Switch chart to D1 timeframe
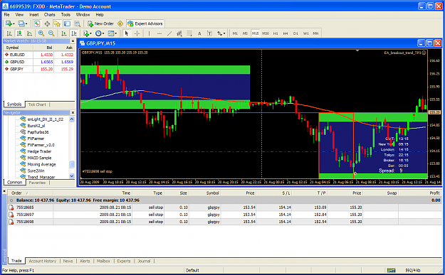The image size is (445, 275). 295,33
